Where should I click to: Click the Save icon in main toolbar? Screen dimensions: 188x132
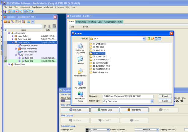pos(5,11)
